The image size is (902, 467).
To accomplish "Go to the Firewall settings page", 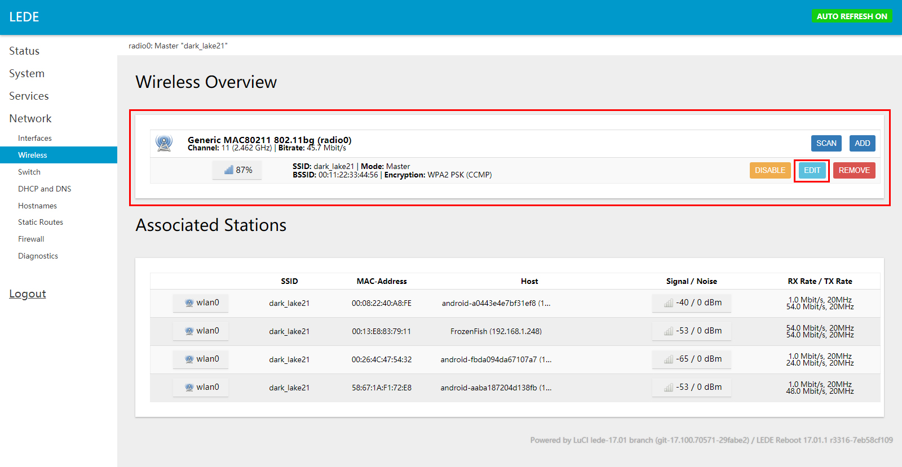I will (x=31, y=239).
